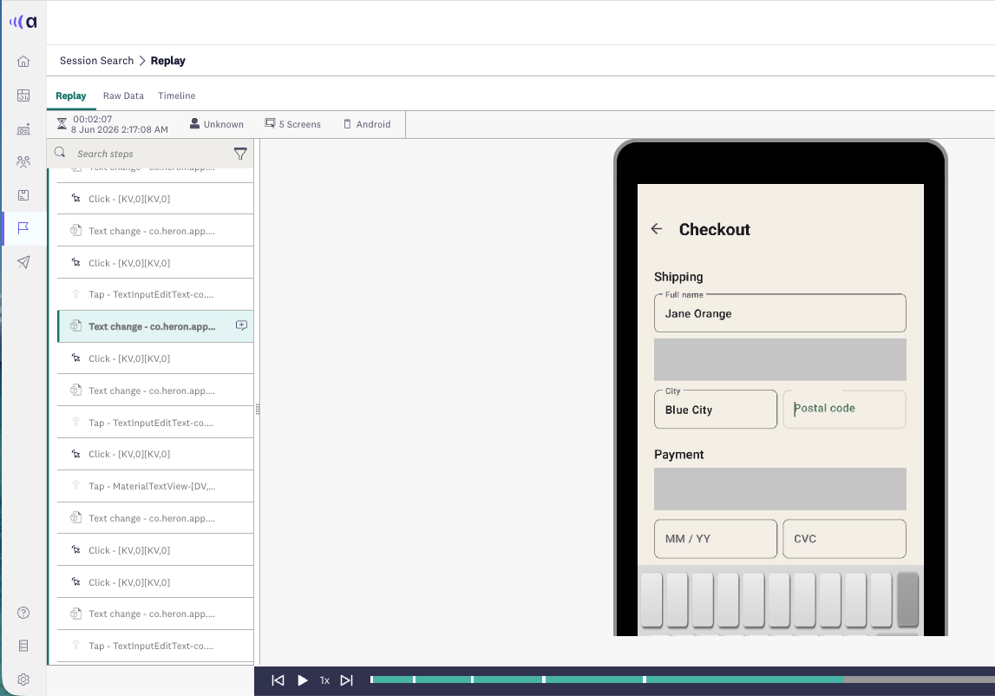Screen dimensions: 995x696
Task: Select the Click step just below highlighted step
Action: coord(155,358)
